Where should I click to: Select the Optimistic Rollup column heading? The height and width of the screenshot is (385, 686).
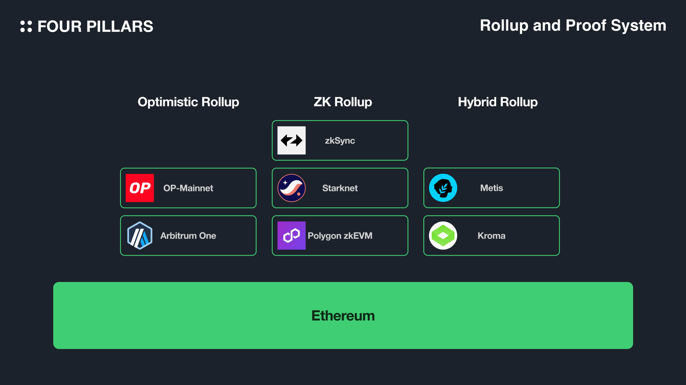(188, 102)
